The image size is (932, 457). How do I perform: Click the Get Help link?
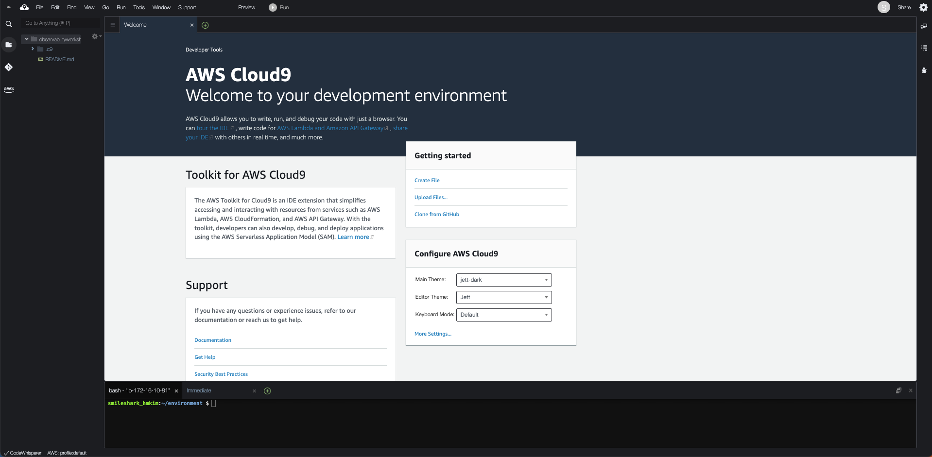205,357
